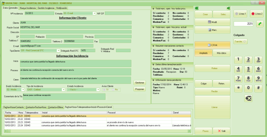
Task: Select history row with time 23:24
Action: pos(98,126)
